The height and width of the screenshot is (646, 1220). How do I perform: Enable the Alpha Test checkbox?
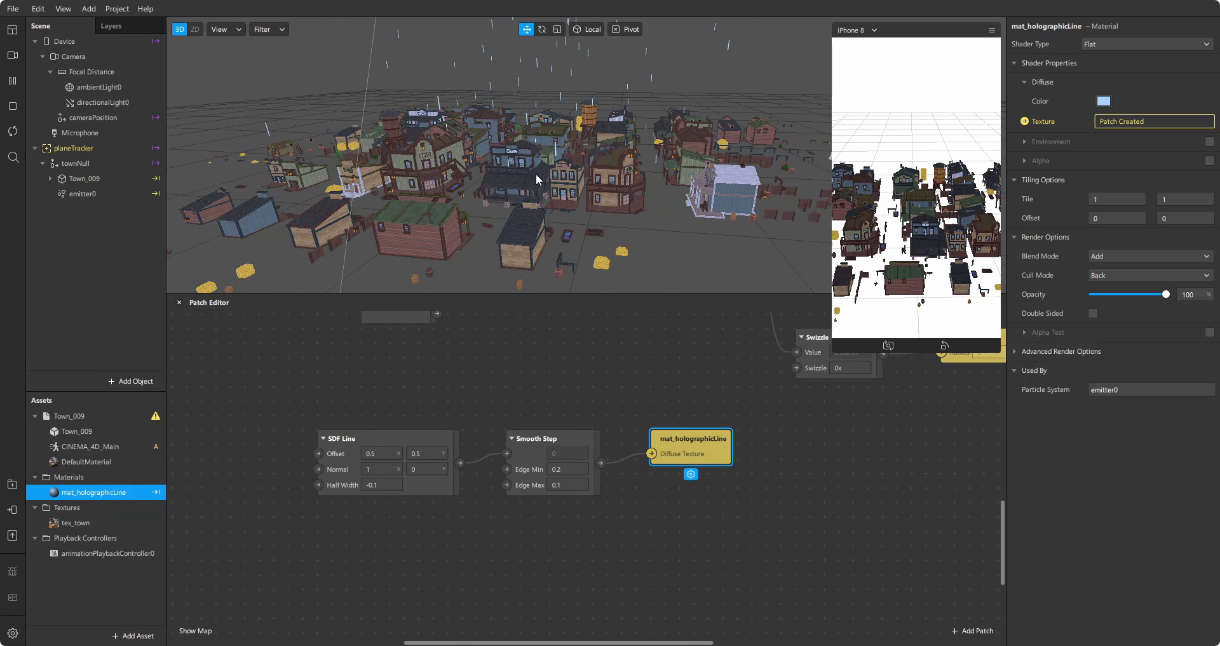tap(1209, 332)
